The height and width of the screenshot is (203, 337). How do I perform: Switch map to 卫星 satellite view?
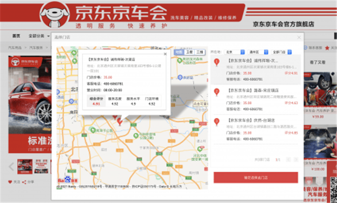pos(189,52)
